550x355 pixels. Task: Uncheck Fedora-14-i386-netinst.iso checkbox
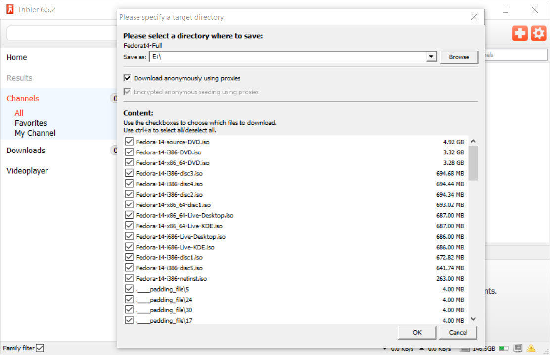tap(129, 278)
